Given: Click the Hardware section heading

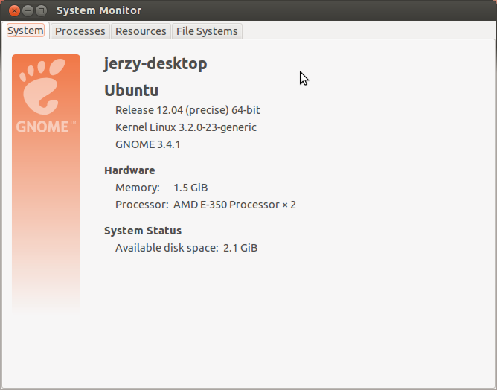Looking at the screenshot, I should 129,170.
